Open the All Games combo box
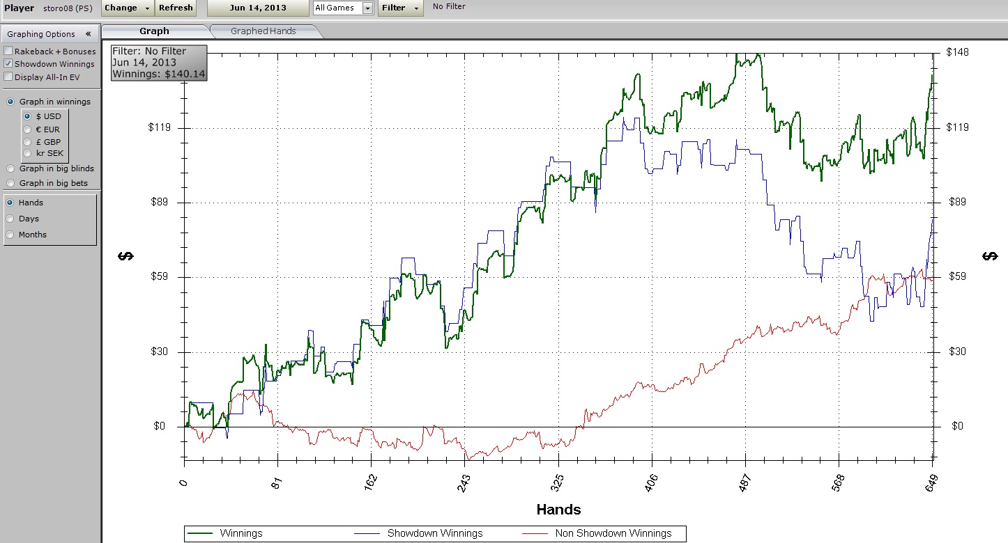This screenshot has height=543, width=1008. [x=367, y=8]
